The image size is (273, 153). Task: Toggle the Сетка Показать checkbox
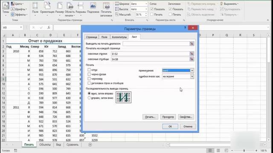point(152,9)
